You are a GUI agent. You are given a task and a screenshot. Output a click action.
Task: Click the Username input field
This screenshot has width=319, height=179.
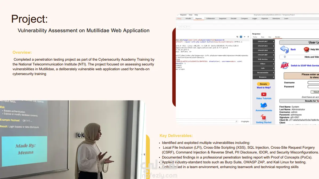click(x=313, y=83)
